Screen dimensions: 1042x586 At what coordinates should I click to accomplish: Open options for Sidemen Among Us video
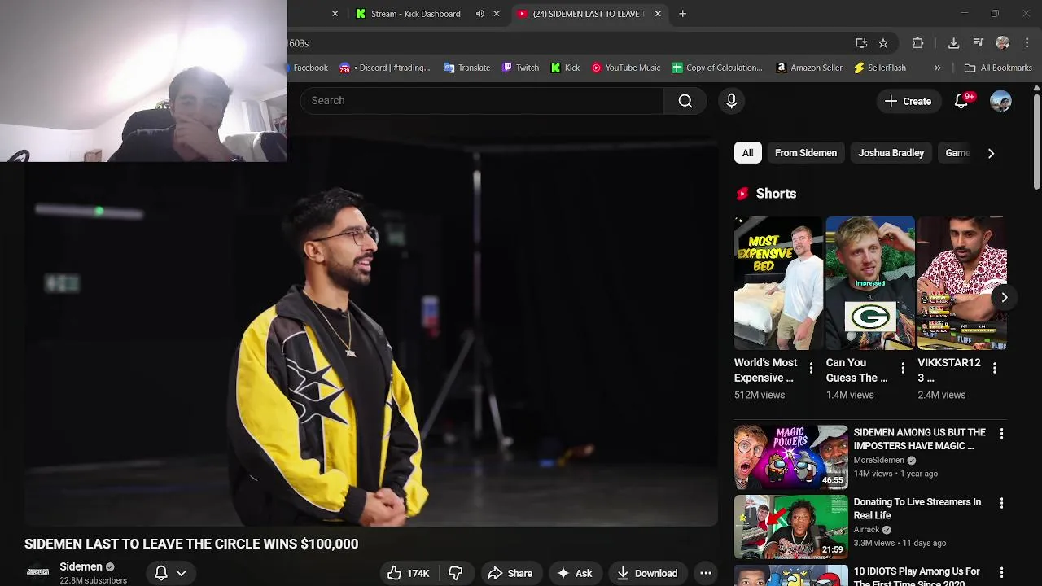point(1001,434)
